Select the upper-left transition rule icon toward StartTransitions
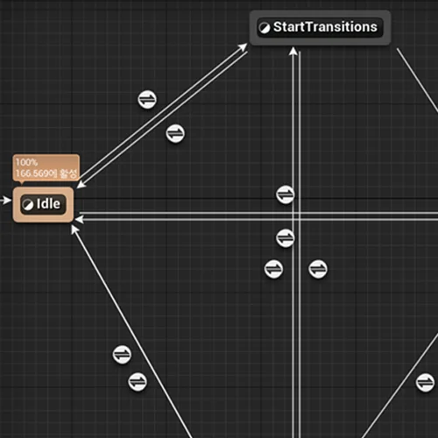 pyautogui.click(x=147, y=100)
